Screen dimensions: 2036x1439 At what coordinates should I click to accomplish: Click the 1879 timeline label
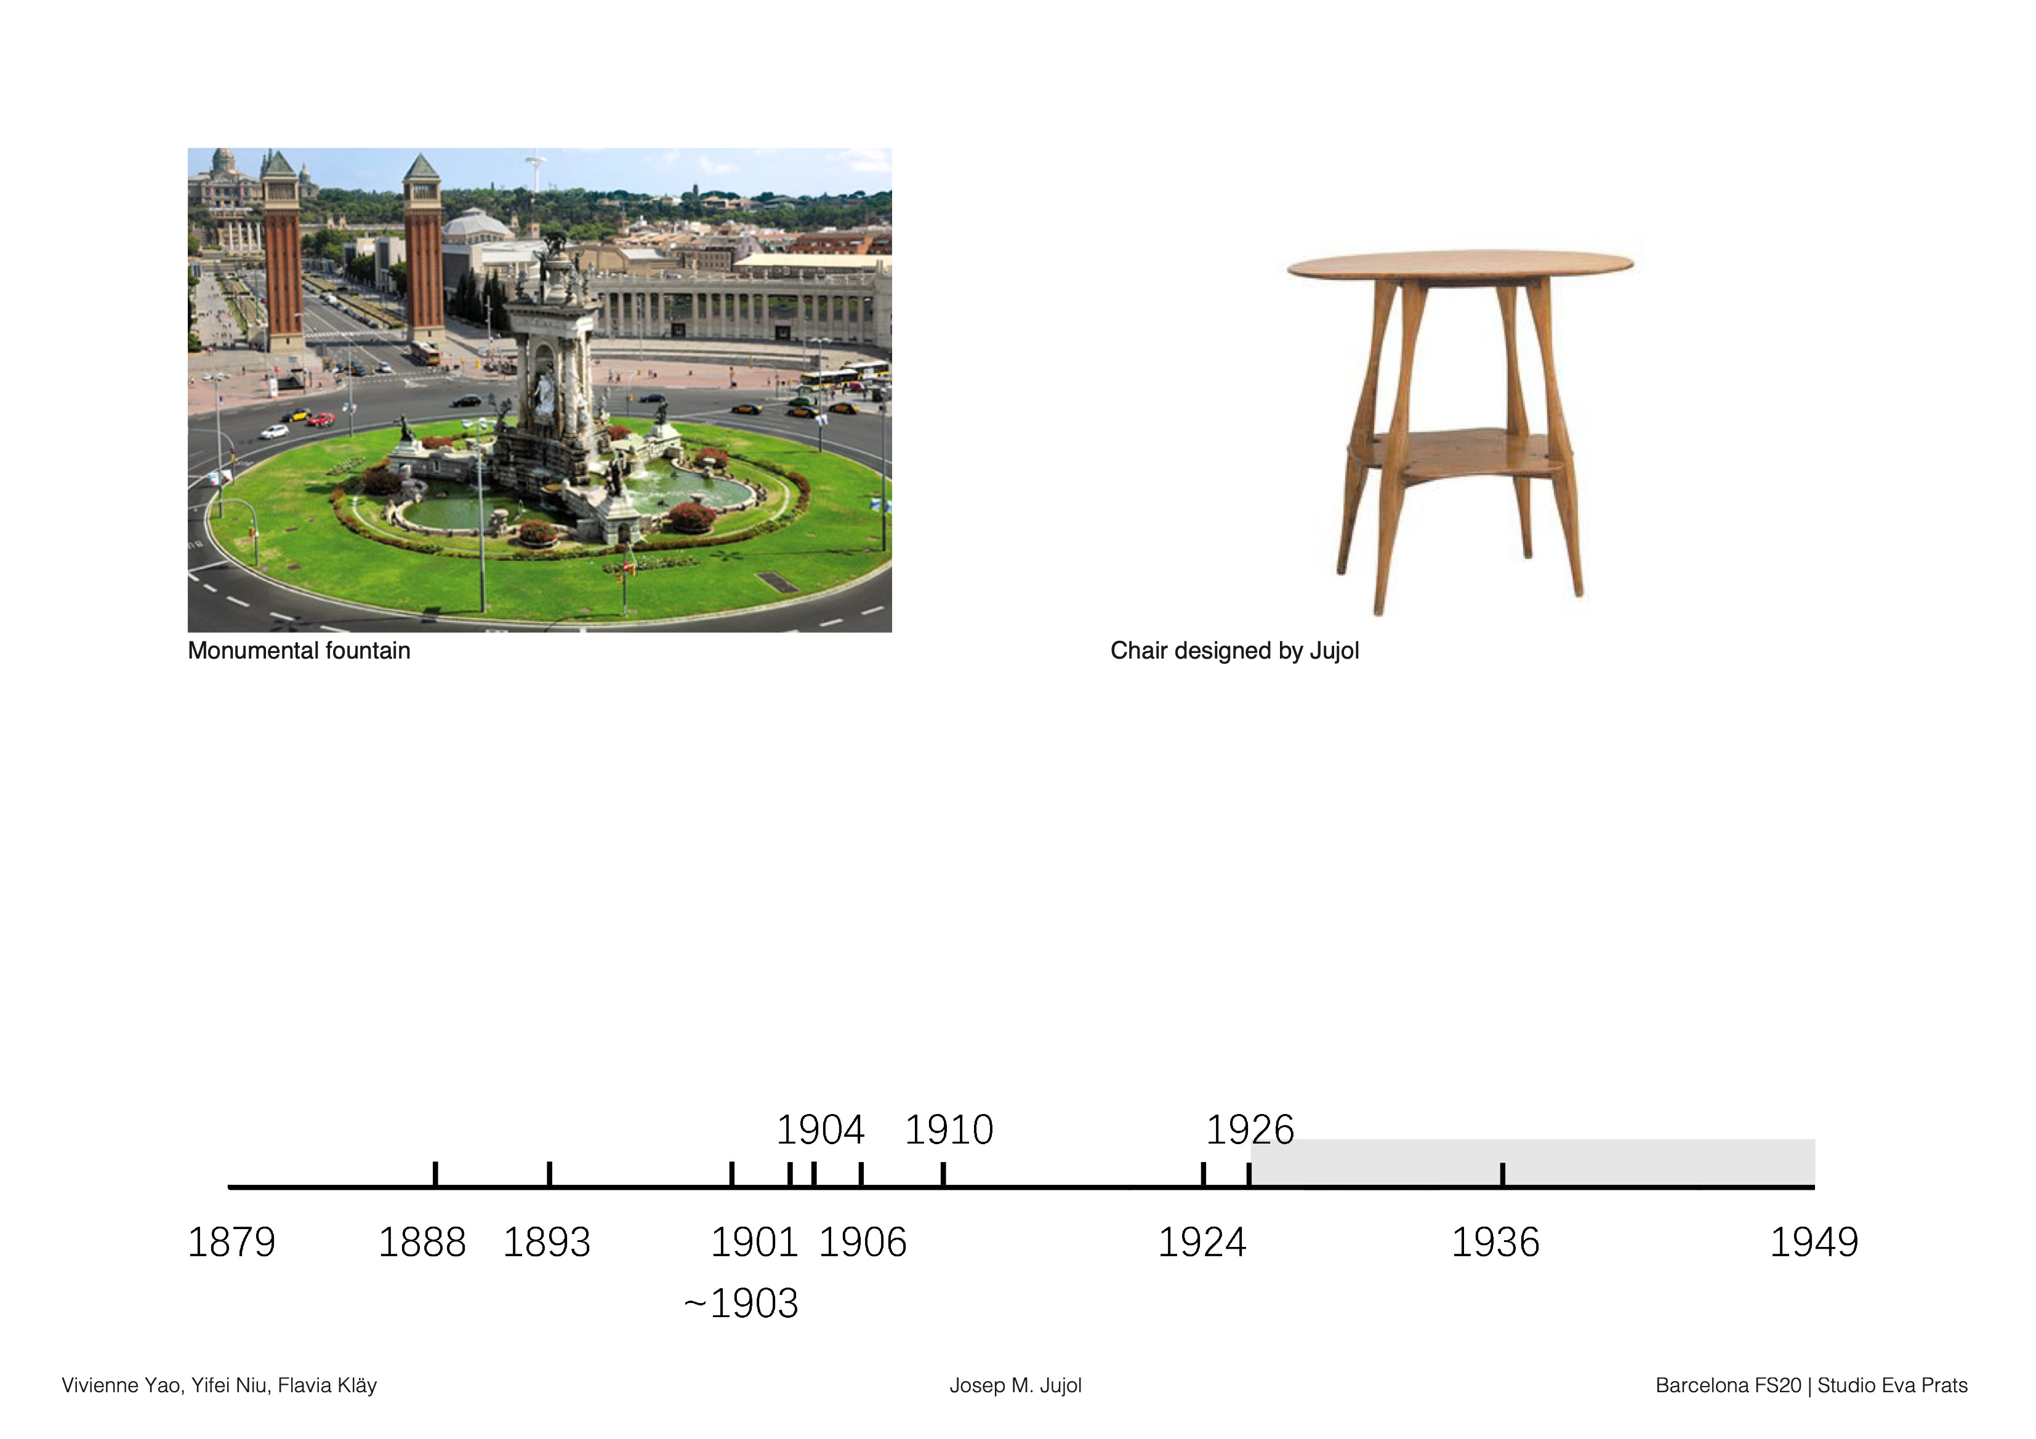[231, 1242]
